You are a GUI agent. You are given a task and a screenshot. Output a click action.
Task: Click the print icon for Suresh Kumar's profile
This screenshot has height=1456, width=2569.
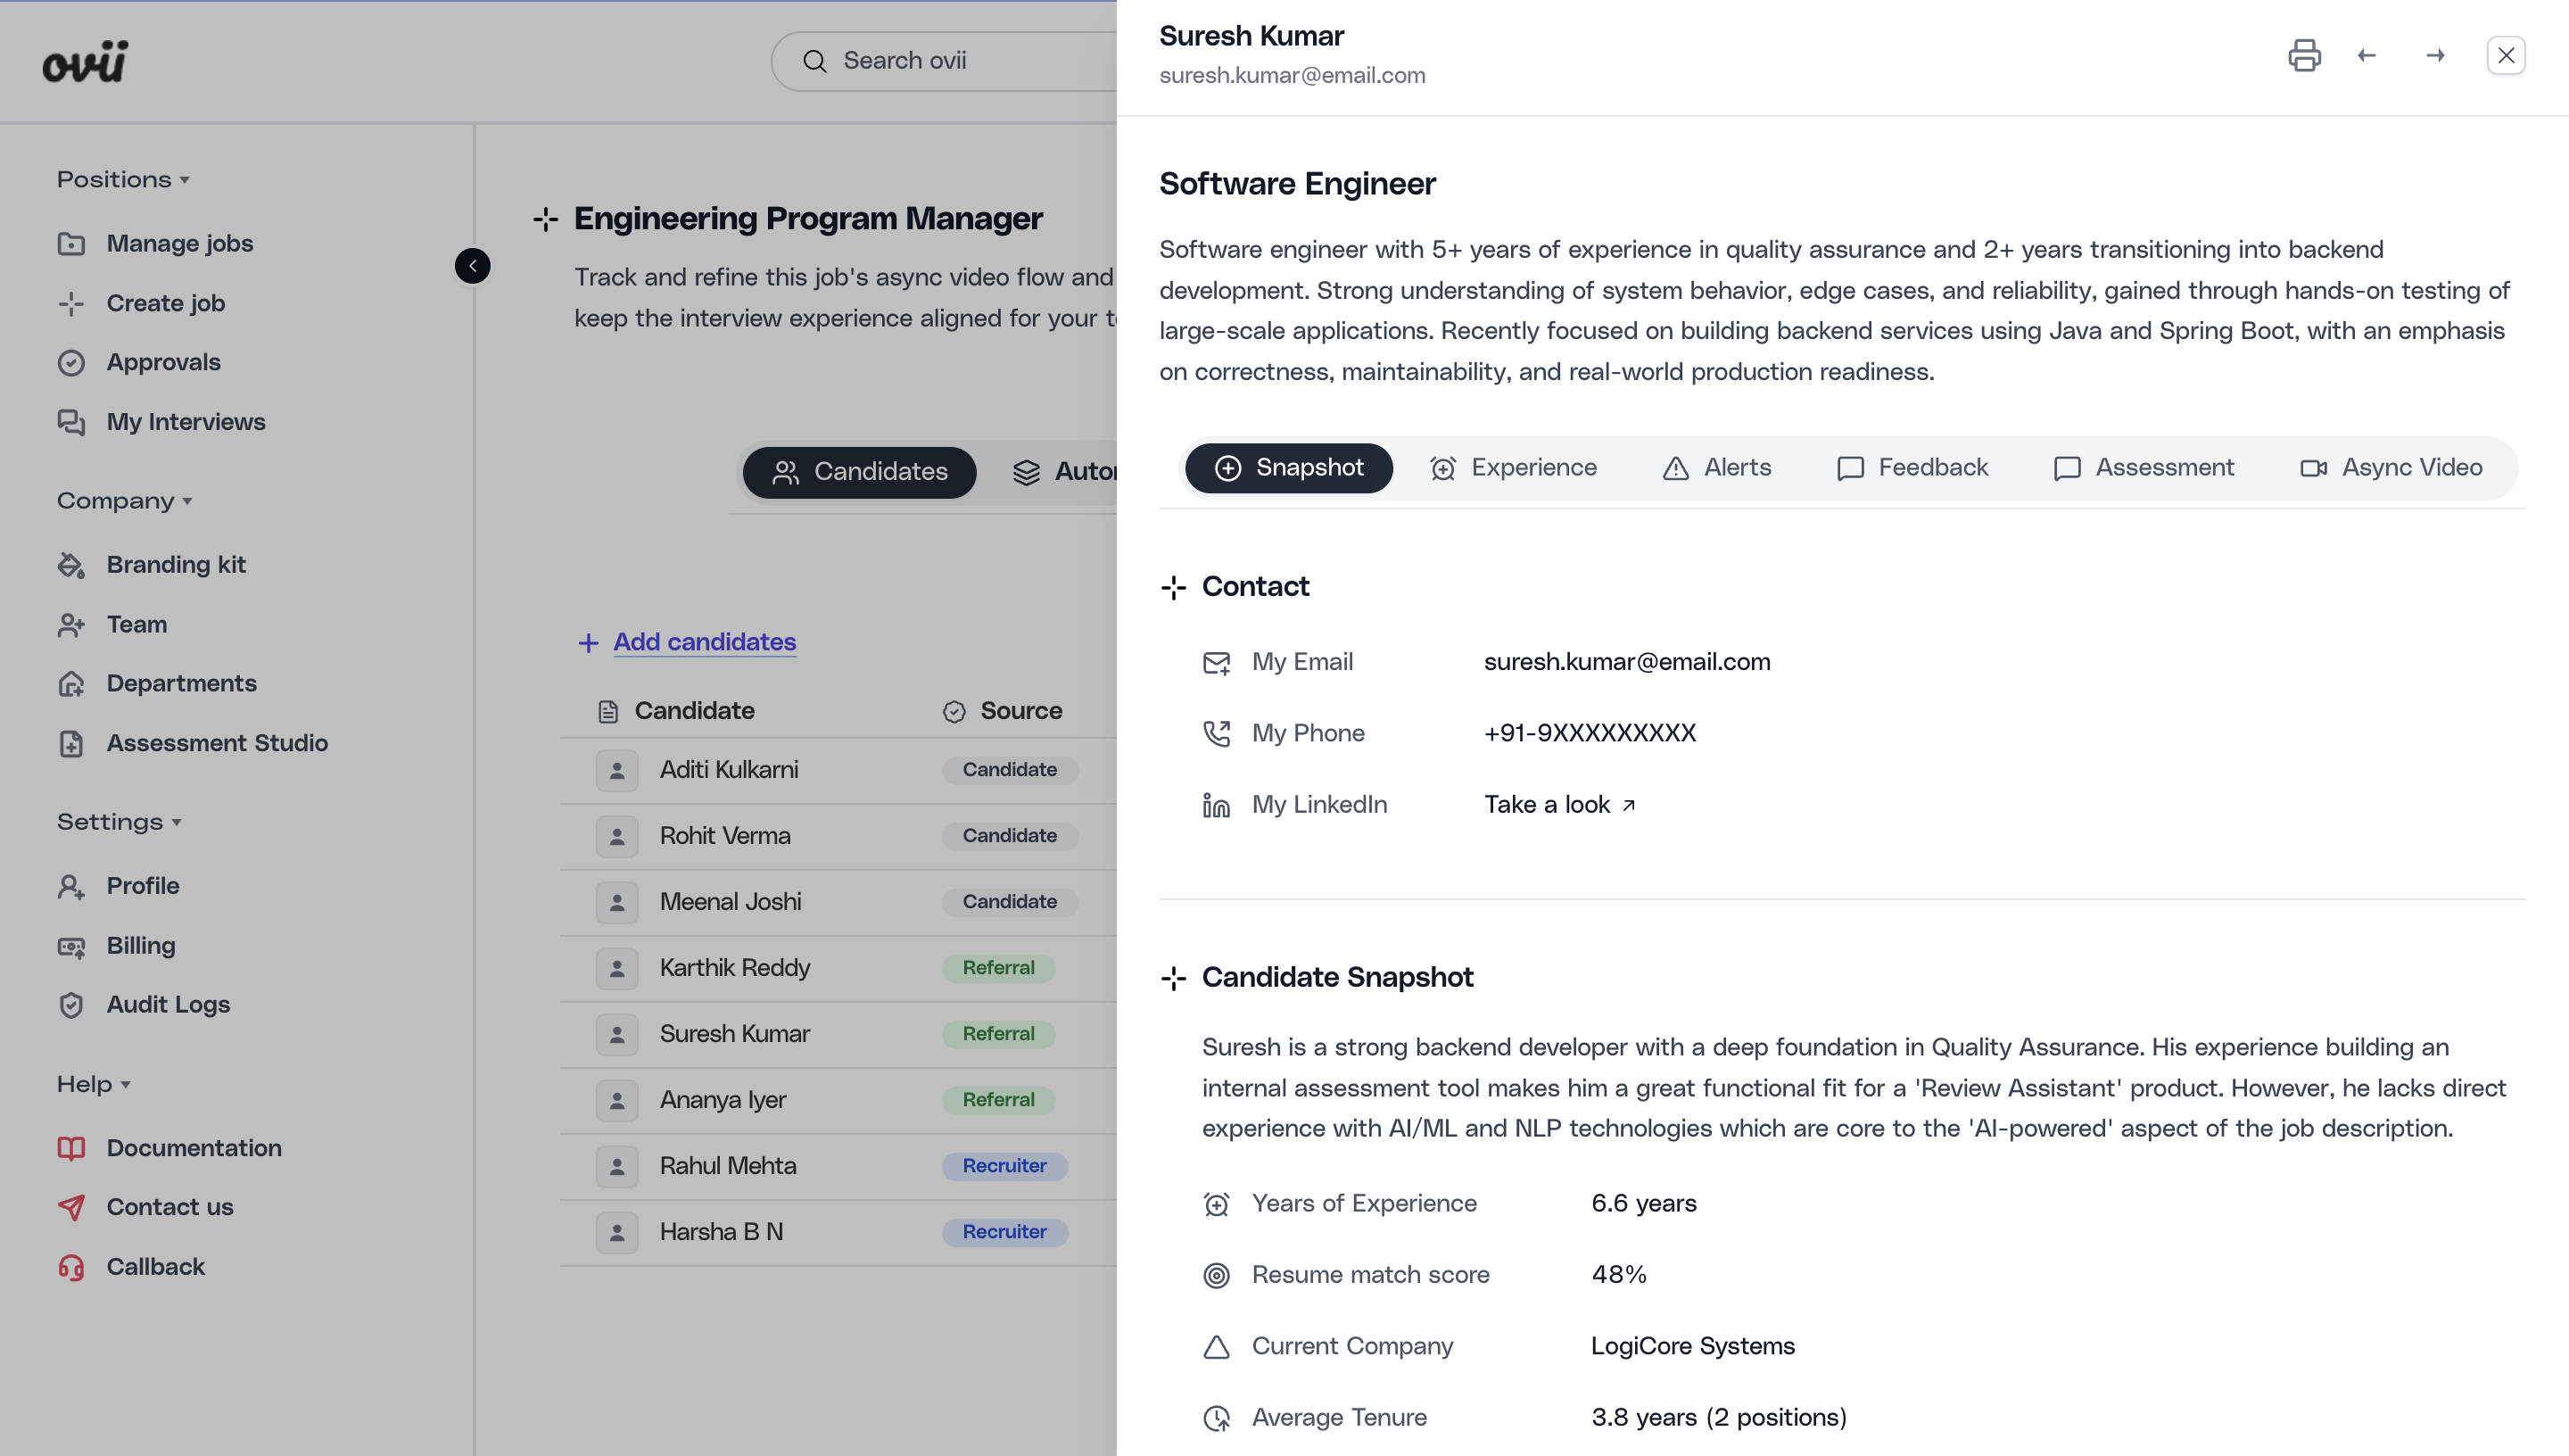(x=2305, y=55)
